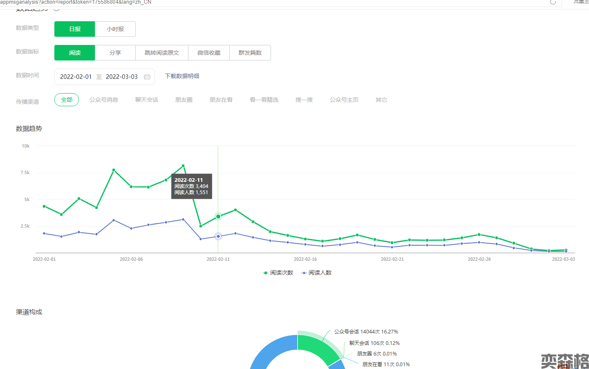Viewport: 589px width, 369px height.
Task: Click 下载数据明细 link
Action: click(x=182, y=76)
